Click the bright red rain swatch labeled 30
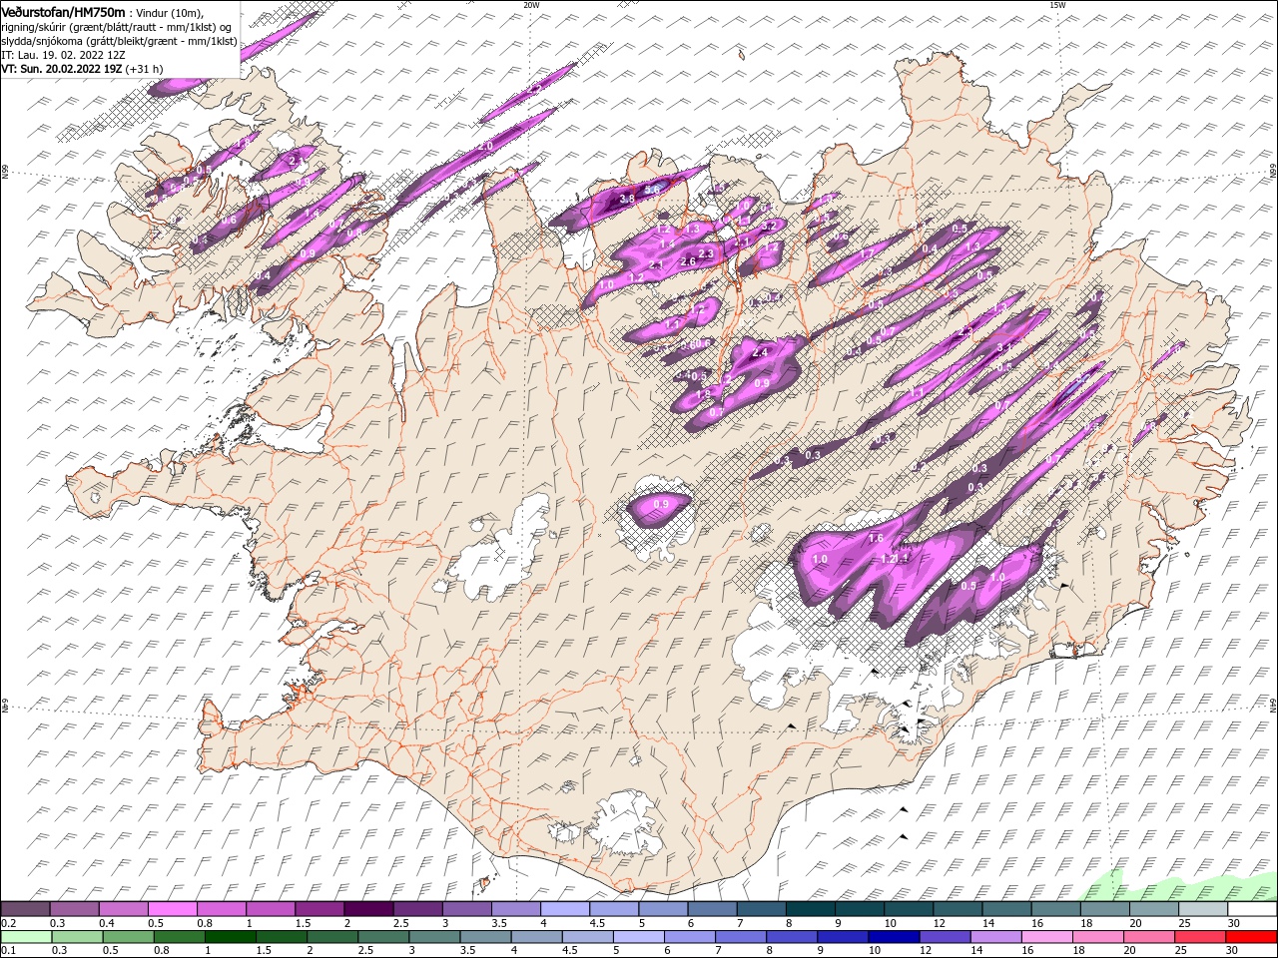The image size is (1278, 958). point(1251,937)
